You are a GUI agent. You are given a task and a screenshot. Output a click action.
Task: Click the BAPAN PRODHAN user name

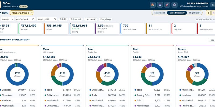(198, 3)
